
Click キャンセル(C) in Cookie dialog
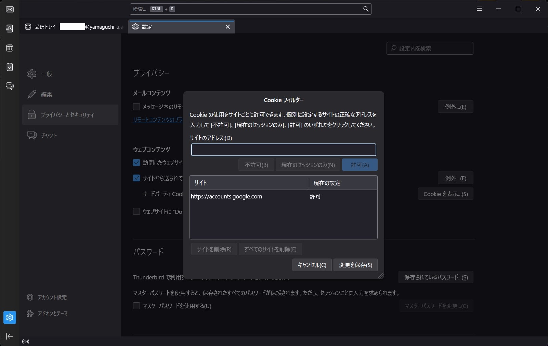coord(312,265)
